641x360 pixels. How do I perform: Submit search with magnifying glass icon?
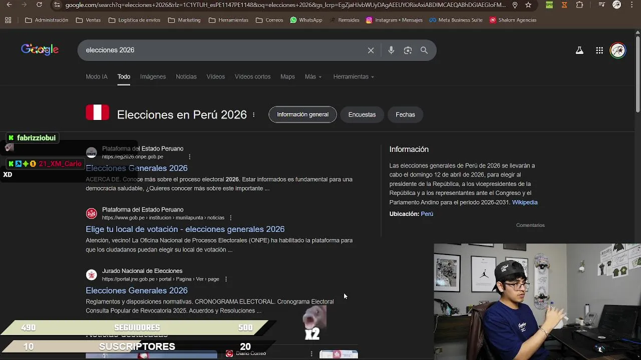coord(424,50)
